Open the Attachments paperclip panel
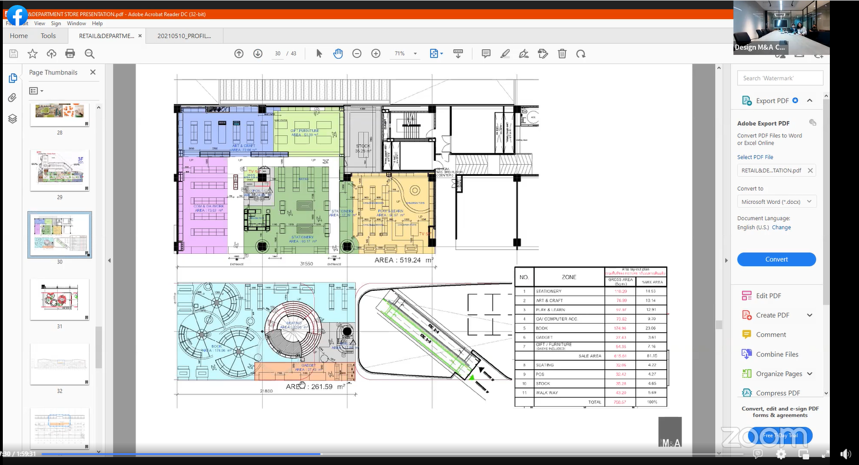This screenshot has height=465, width=859. click(x=12, y=98)
